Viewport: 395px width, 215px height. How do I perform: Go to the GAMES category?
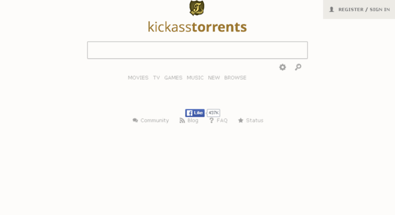pyautogui.click(x=173, y=78)
